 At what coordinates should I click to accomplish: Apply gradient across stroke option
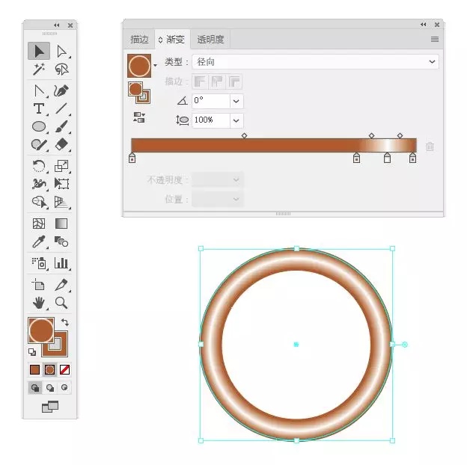pyautogui.click(x=234, y=81)
